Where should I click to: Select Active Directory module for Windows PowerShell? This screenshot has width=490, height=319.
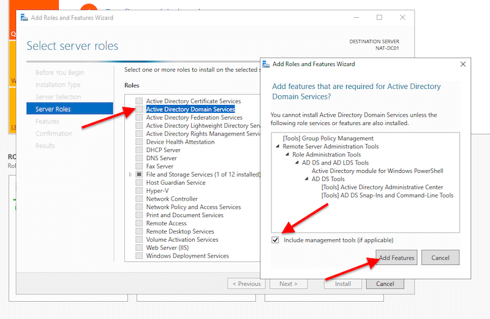tap(377, 171)
